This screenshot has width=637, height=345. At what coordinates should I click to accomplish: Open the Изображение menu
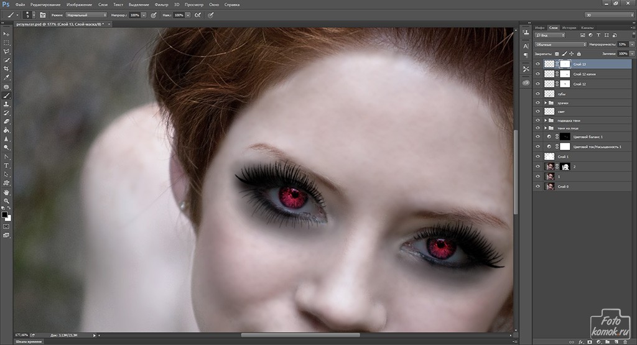(79, 4)
